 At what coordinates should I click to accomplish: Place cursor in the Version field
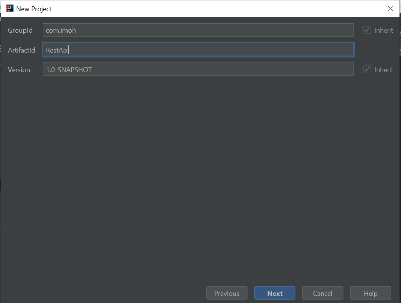point(198,69)
